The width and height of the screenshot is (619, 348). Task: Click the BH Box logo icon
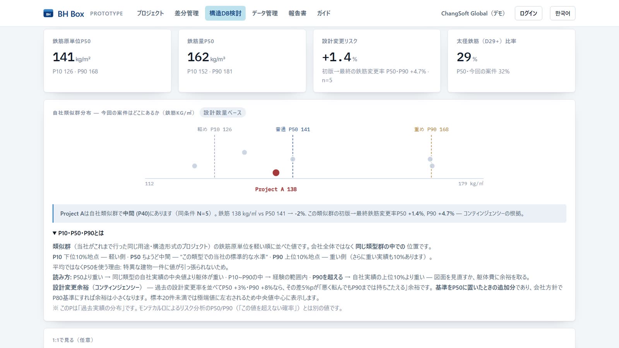click(x=48, y=14)
